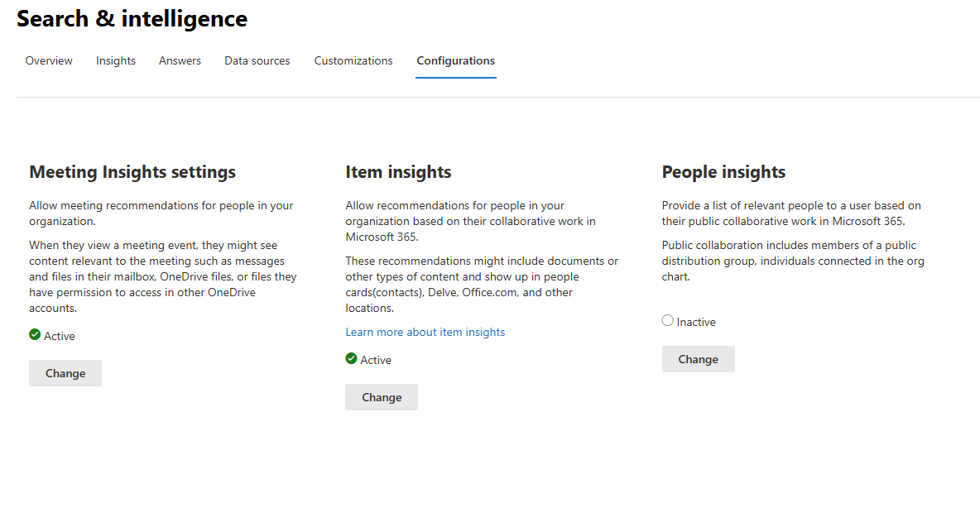Click 'Provide a list of relevant people' paragraph
The height and width of the screenshot is (513, 980).
click(791, 213)
